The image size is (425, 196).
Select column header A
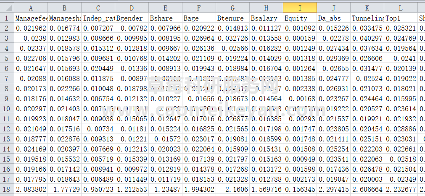[31, 8]
